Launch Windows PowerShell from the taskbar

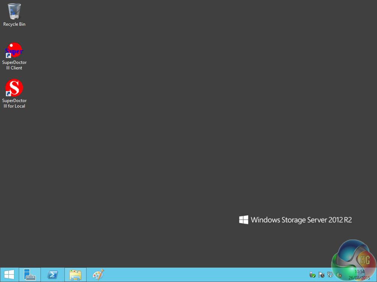(x=53, y=275)
